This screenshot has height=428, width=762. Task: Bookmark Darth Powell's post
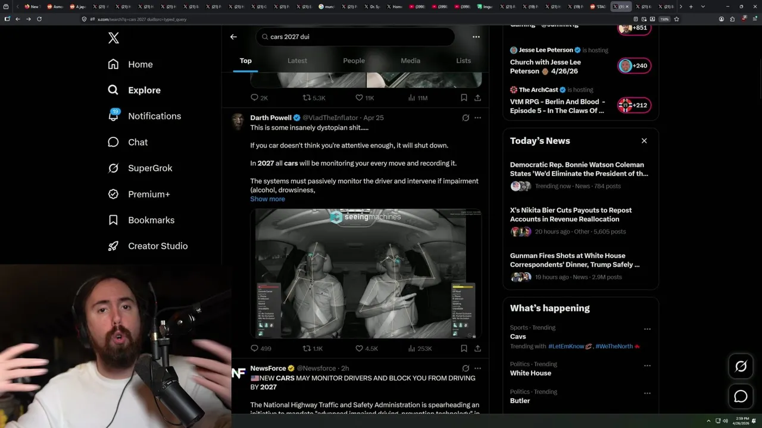(x=464, y=349)
